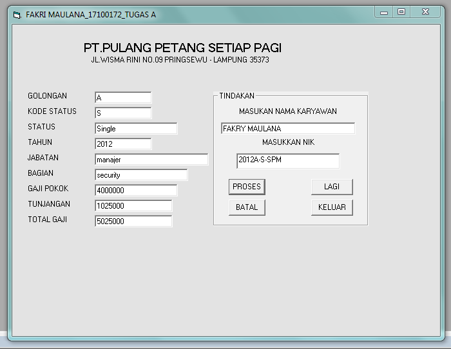Click the BATAL button

click(247, 207)
